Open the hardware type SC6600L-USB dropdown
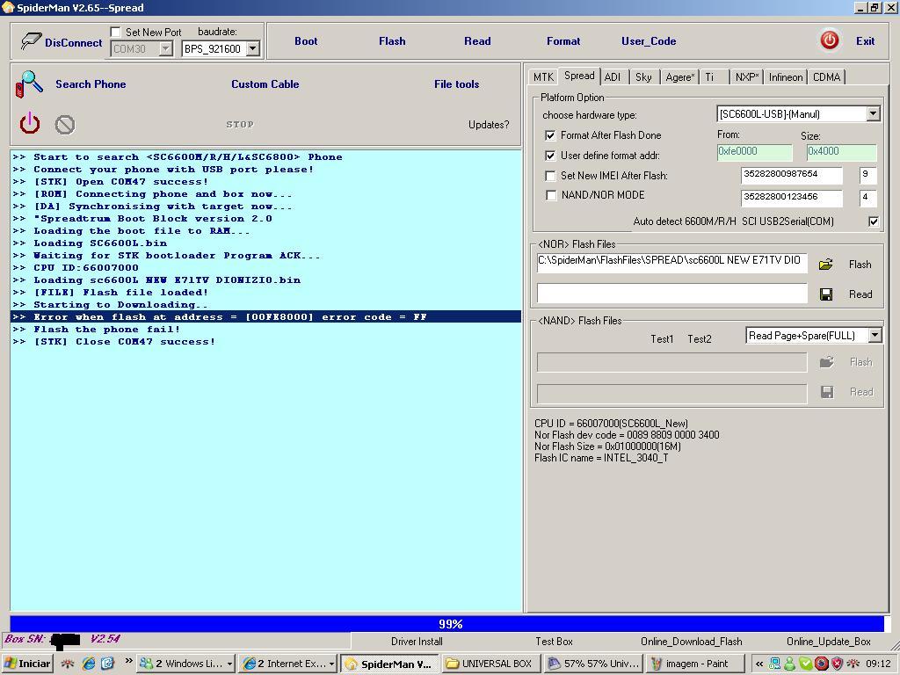The image size is (900, 675). point(873,113)
